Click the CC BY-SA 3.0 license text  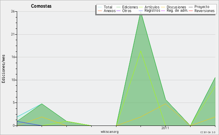coord(208,132)
